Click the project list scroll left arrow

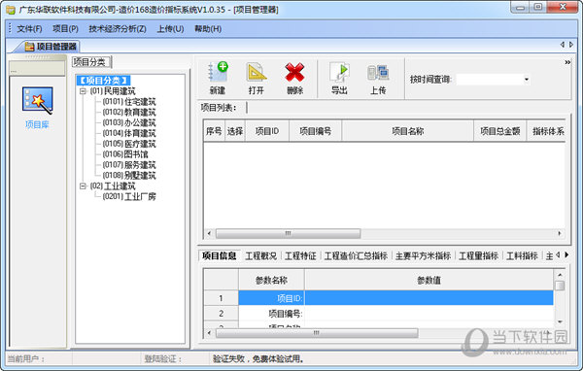click(x=209, y=233)
